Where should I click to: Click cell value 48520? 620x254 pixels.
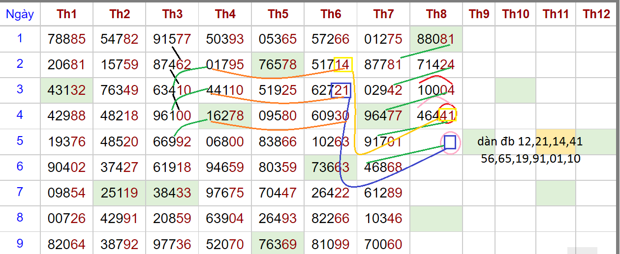click(x=120, y=142)
